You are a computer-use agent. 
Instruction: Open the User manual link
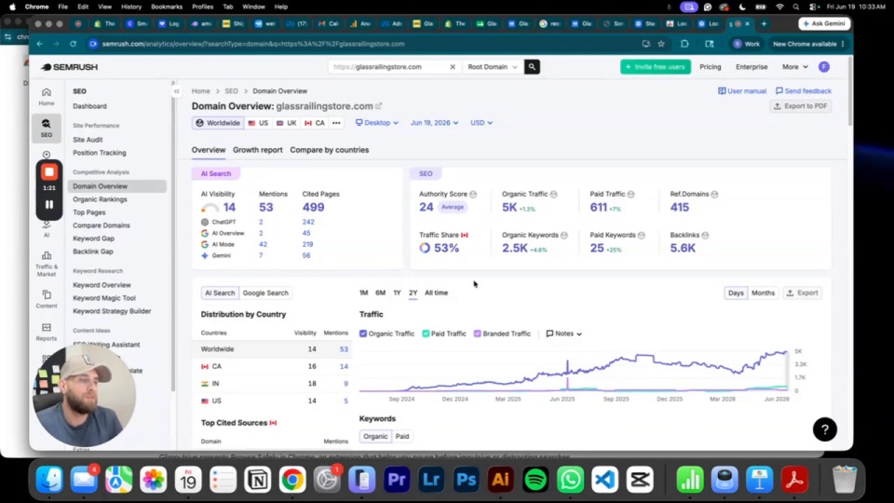pos(742,91)
